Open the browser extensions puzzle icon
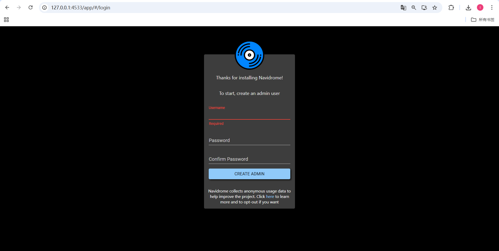 pos(451,8)
